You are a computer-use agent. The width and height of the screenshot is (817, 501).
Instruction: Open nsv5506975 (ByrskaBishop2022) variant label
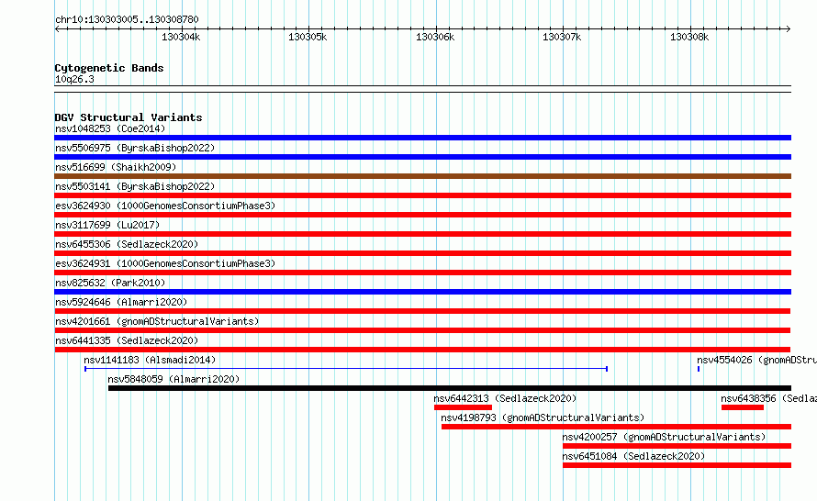point(135,148)
